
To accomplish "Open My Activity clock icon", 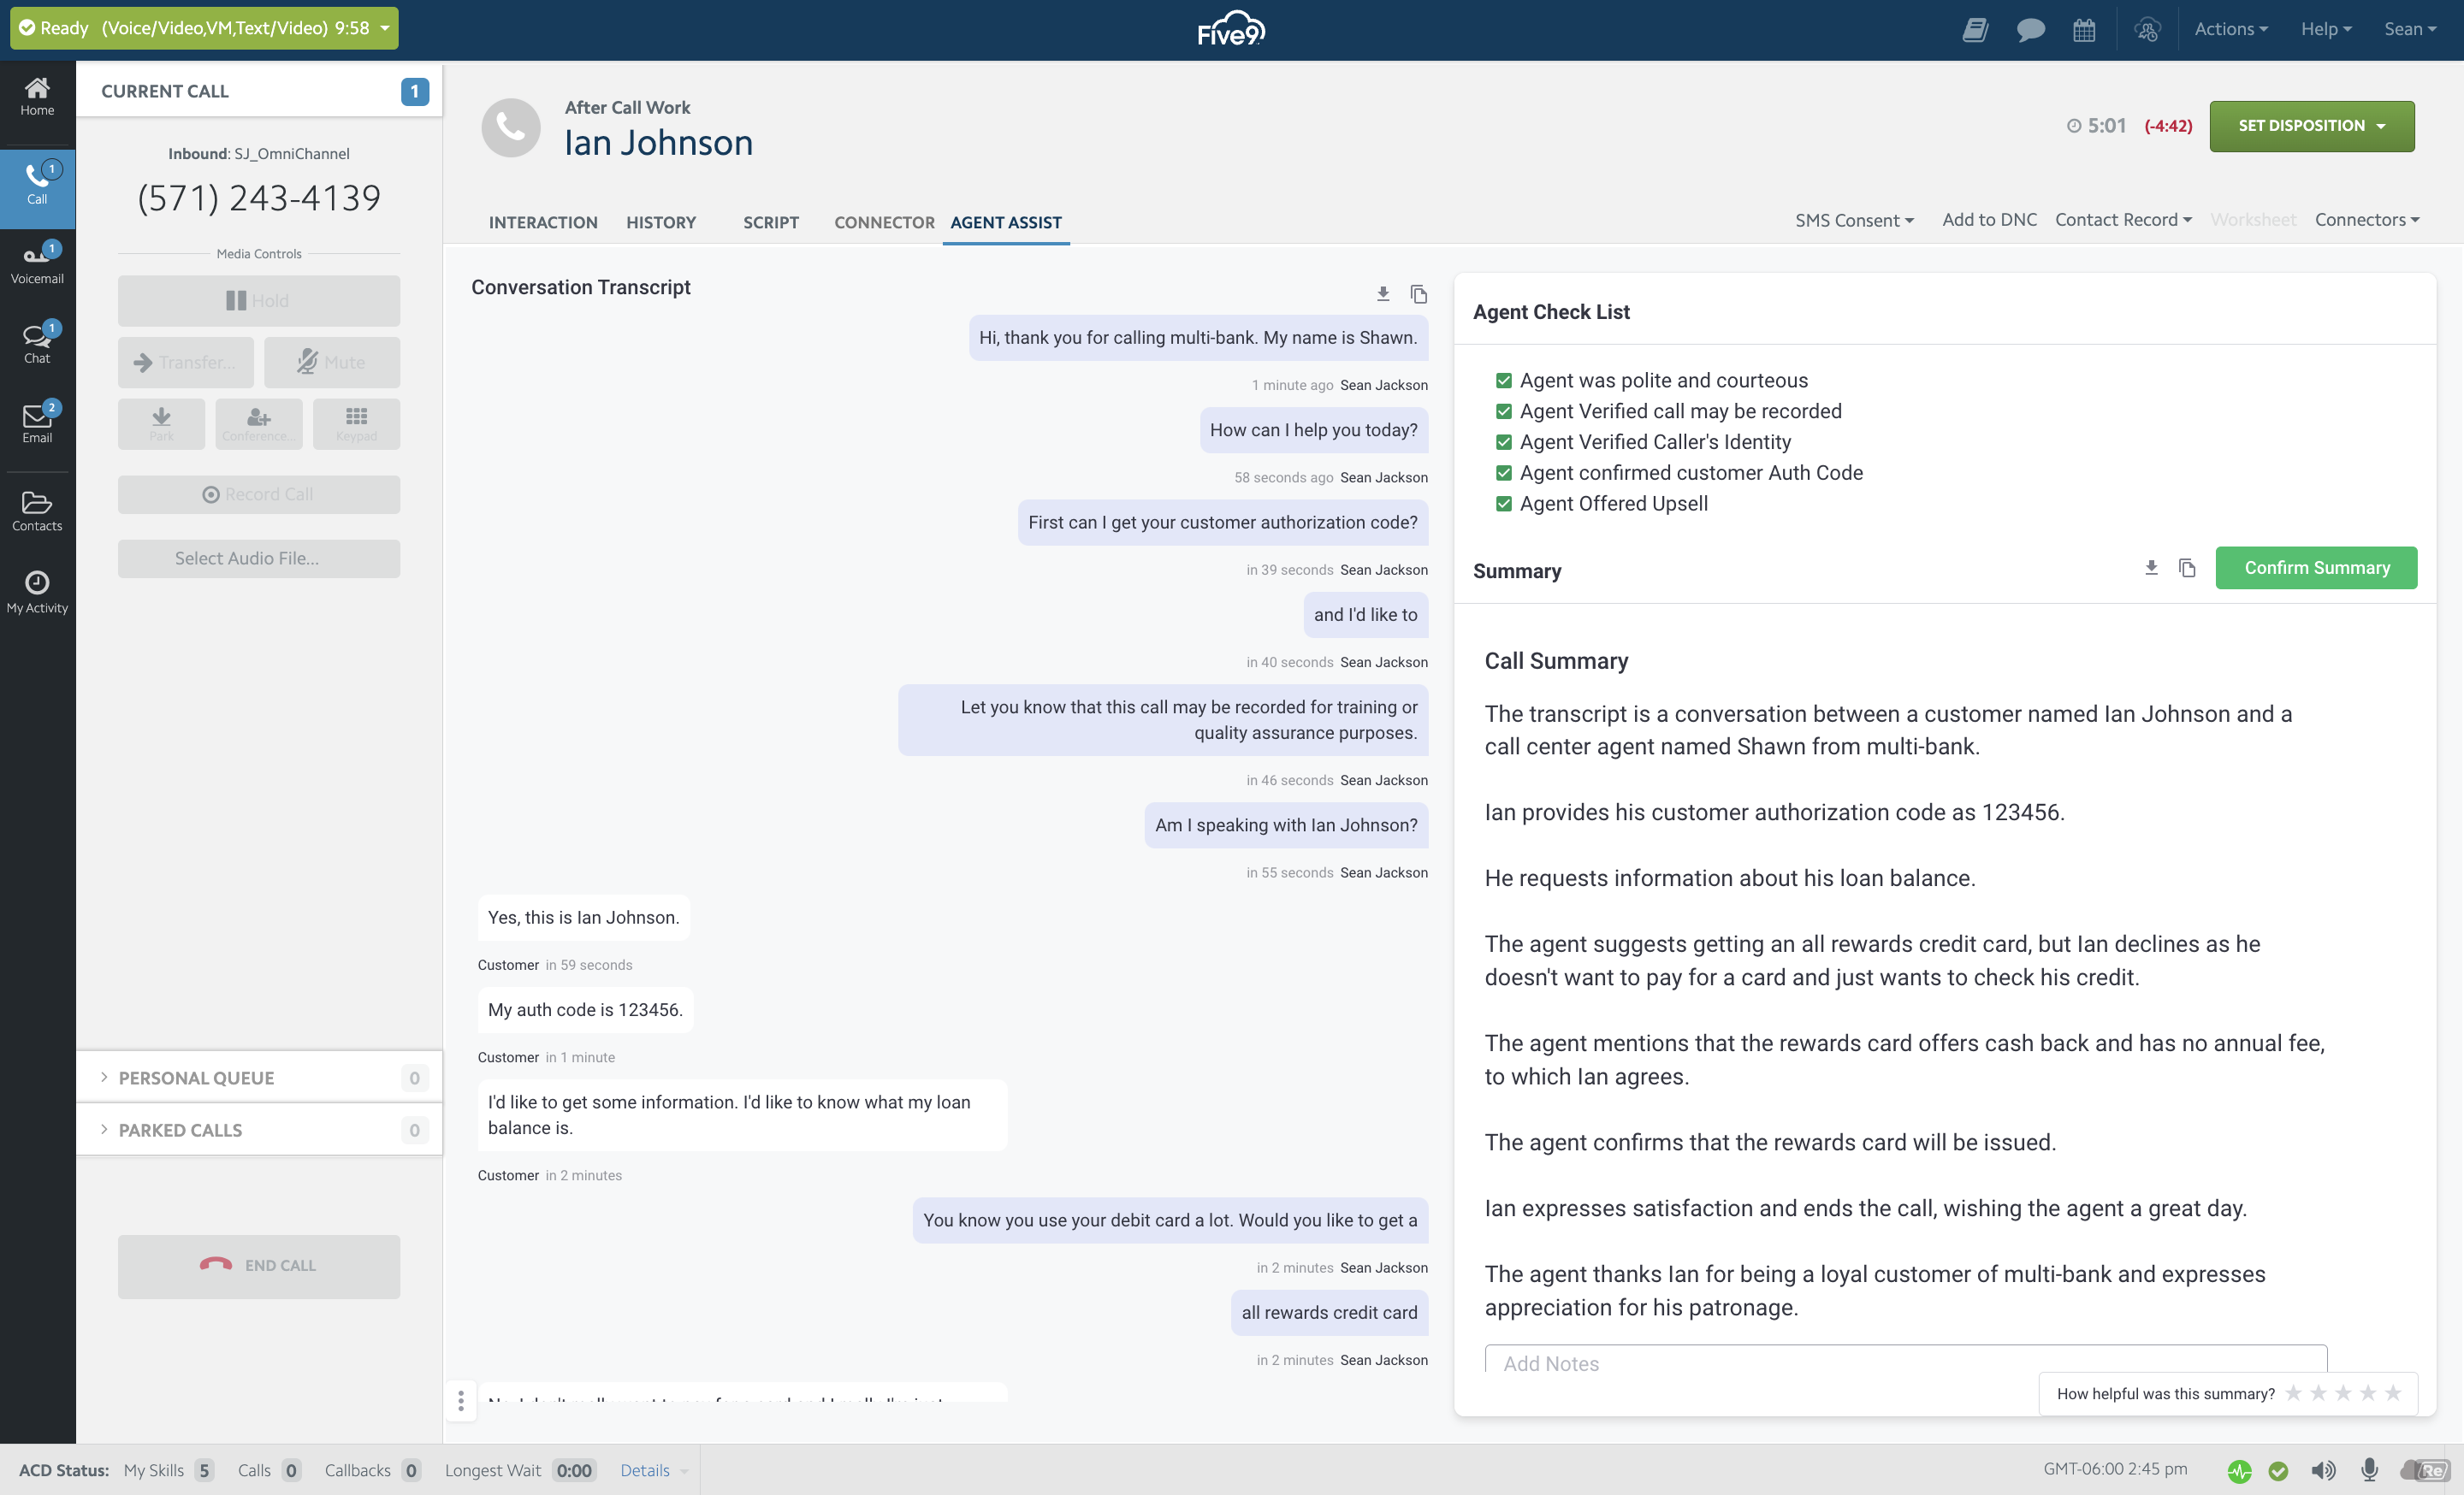I will pyautogui.click(x=37, y=592).
